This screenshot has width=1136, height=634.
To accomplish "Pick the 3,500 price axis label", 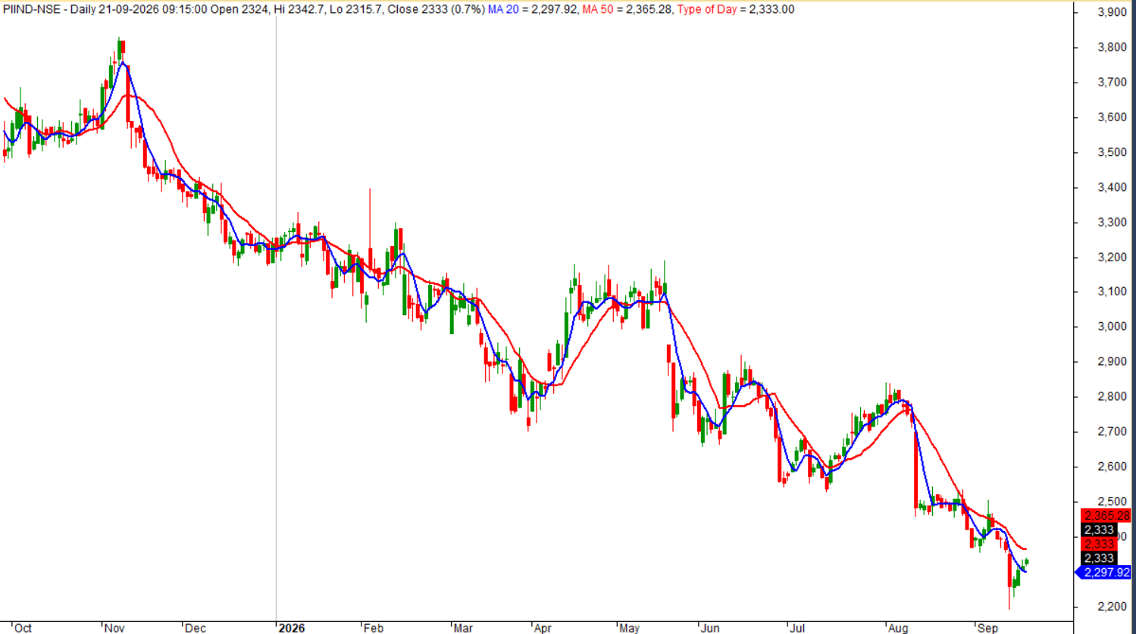I will tap(1112, 152).
